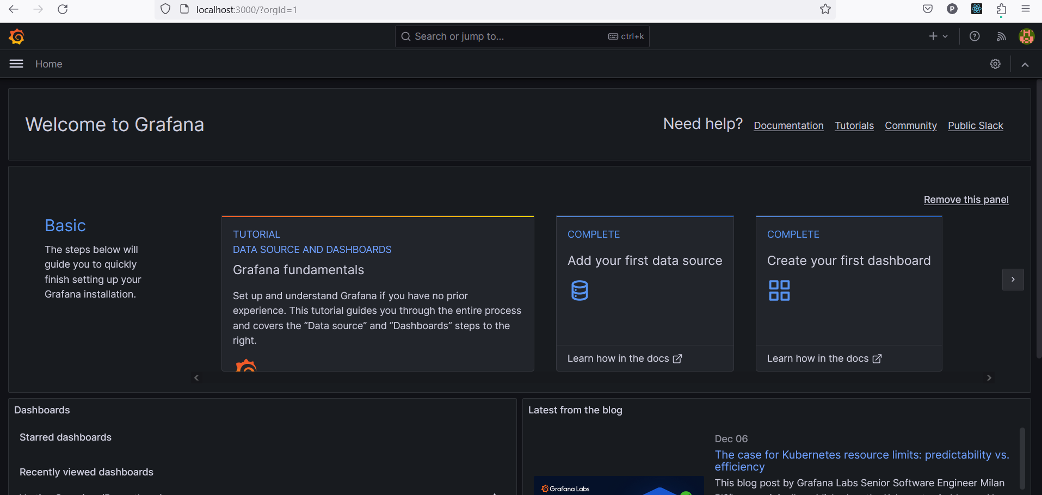
Task: Open the Documentation link
Action: click(788, 126)
